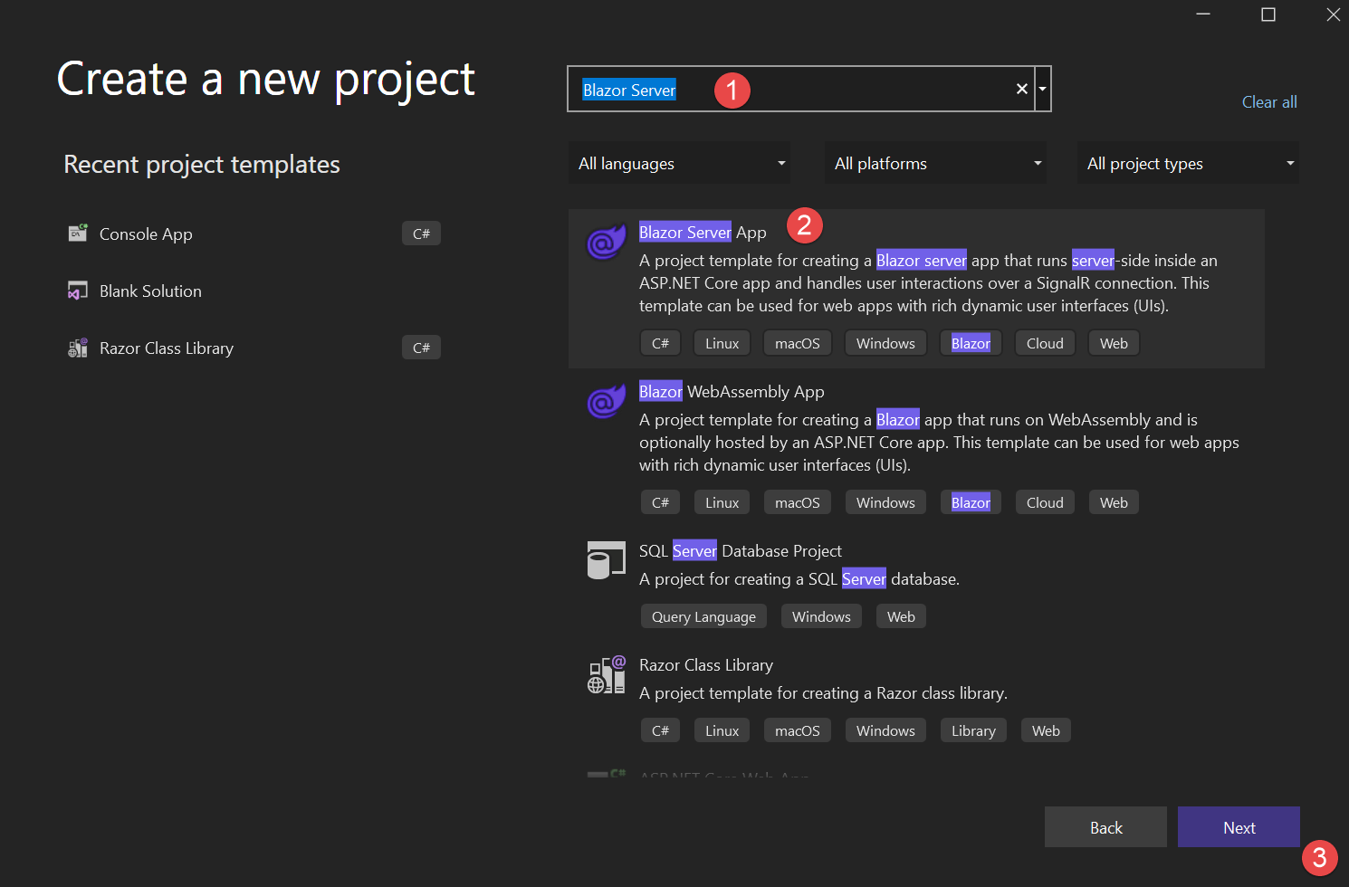Choose Console App from recent templates

[x=146, y=234]
